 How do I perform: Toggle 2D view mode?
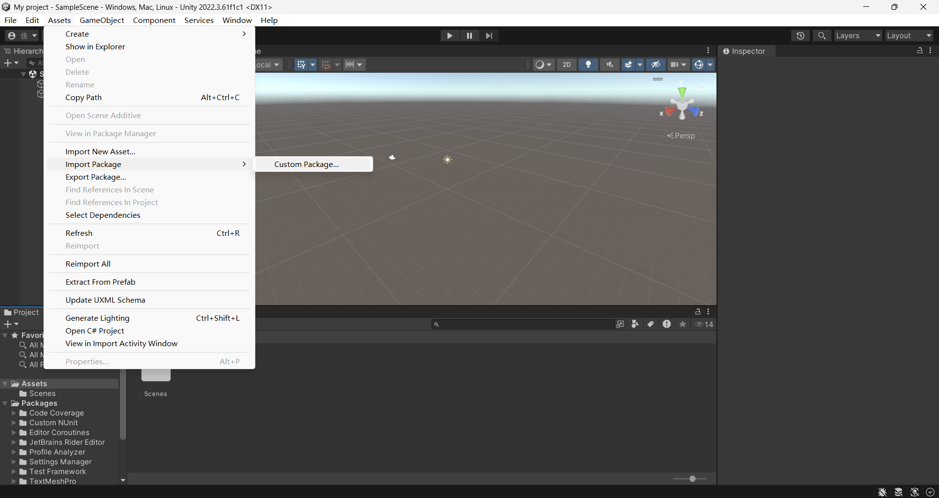click(x=567, y=64)
